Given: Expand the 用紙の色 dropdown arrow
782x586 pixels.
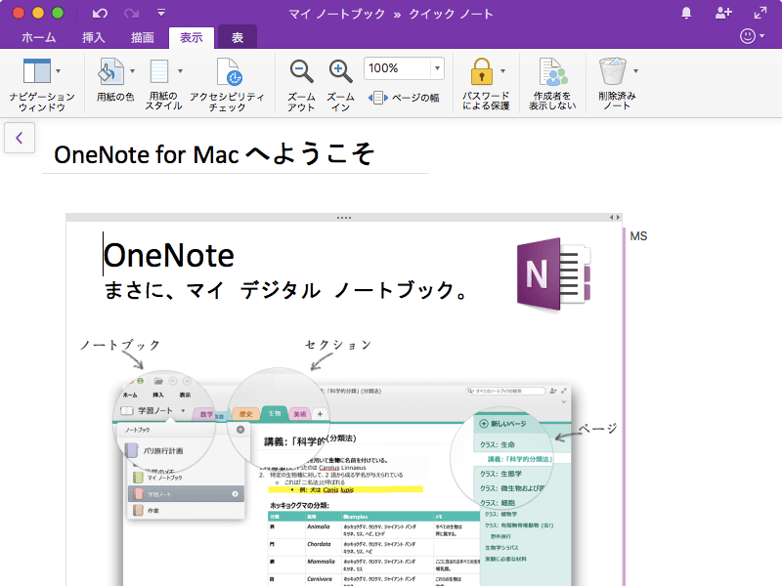Looking at the screenshot, I should [132, 71].
